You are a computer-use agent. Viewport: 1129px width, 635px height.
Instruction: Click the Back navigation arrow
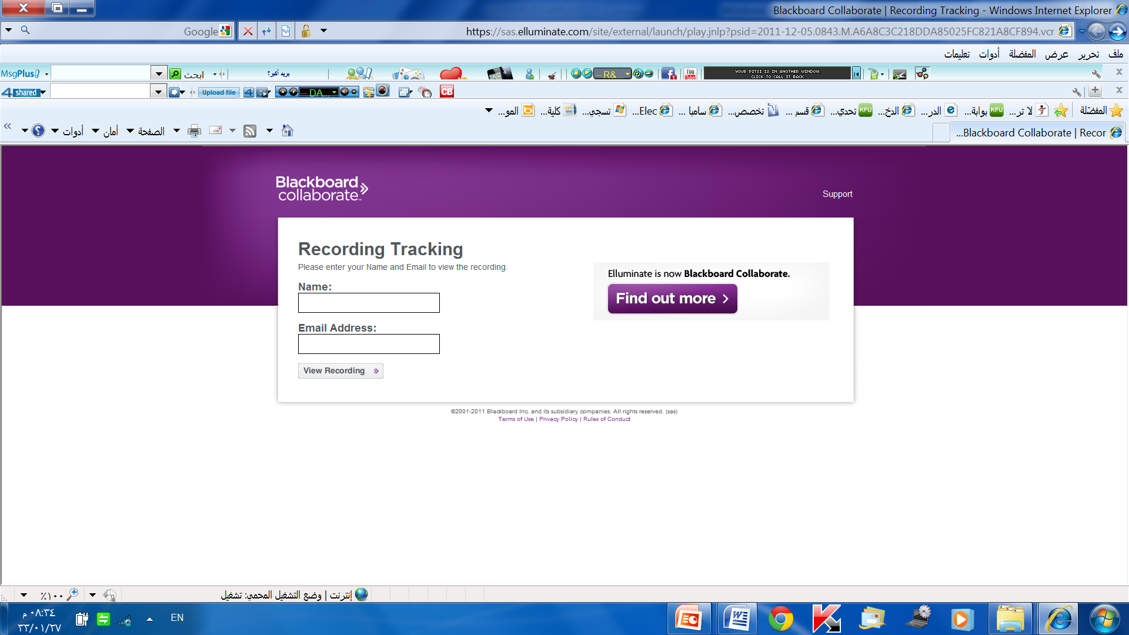(x=1097, y=31)
